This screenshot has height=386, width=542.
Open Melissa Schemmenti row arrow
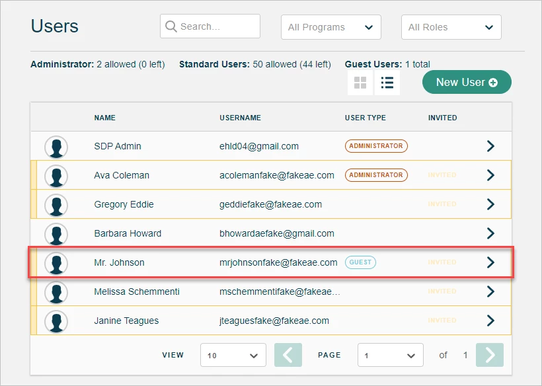490,291
